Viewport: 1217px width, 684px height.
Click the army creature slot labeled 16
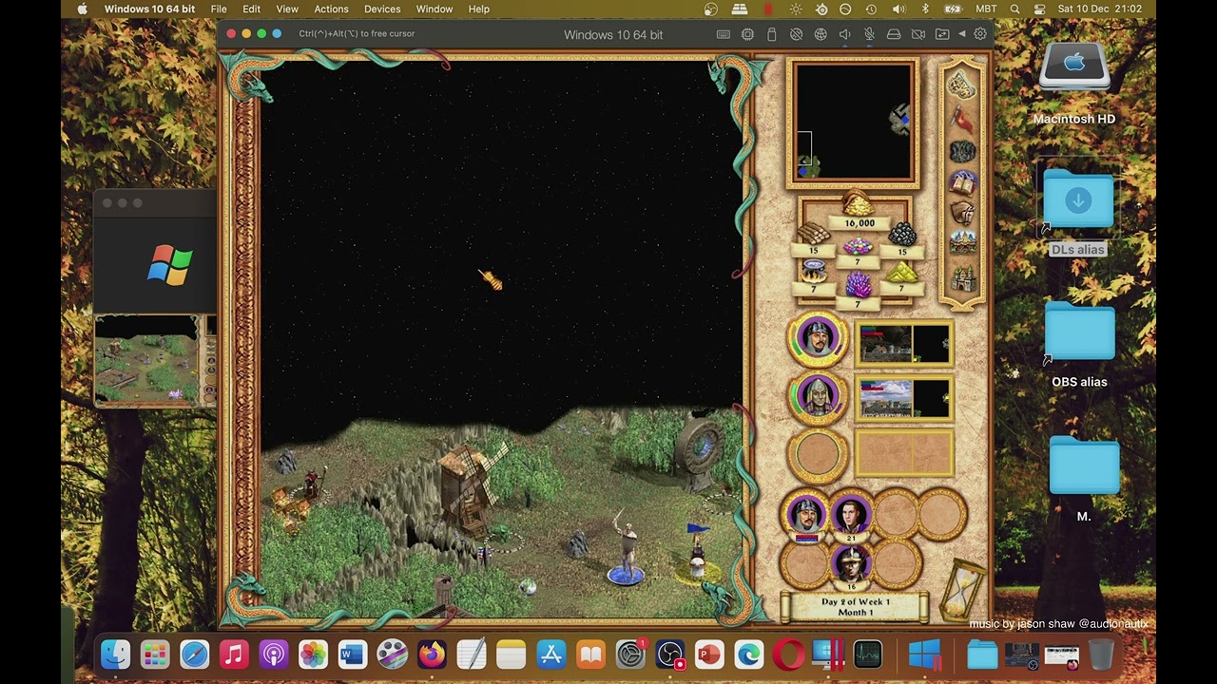point(850,564)
